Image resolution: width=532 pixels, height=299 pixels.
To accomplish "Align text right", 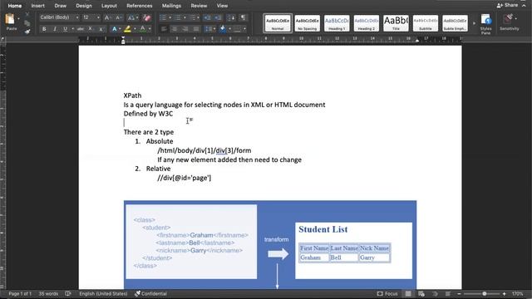I will pos(185,29).
